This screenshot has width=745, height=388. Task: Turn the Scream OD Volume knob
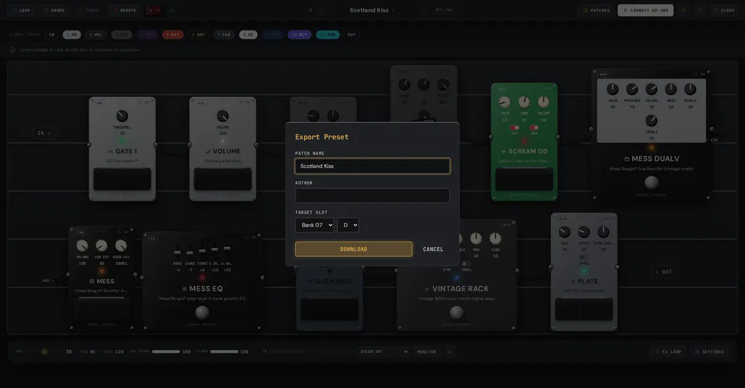544,102
